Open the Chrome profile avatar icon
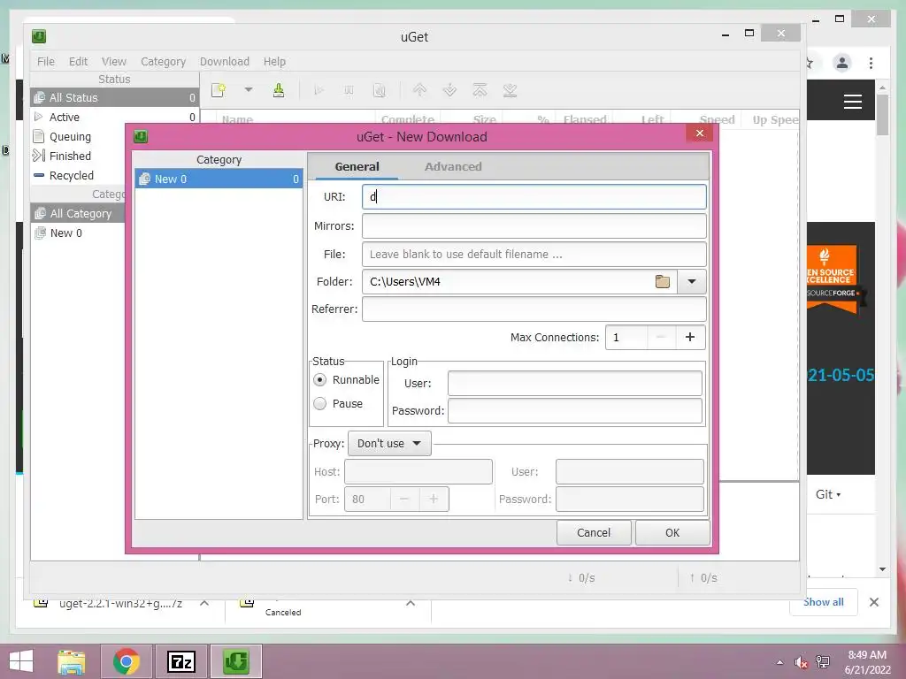This screenshot has width=906, height=679. click(842, 63)
